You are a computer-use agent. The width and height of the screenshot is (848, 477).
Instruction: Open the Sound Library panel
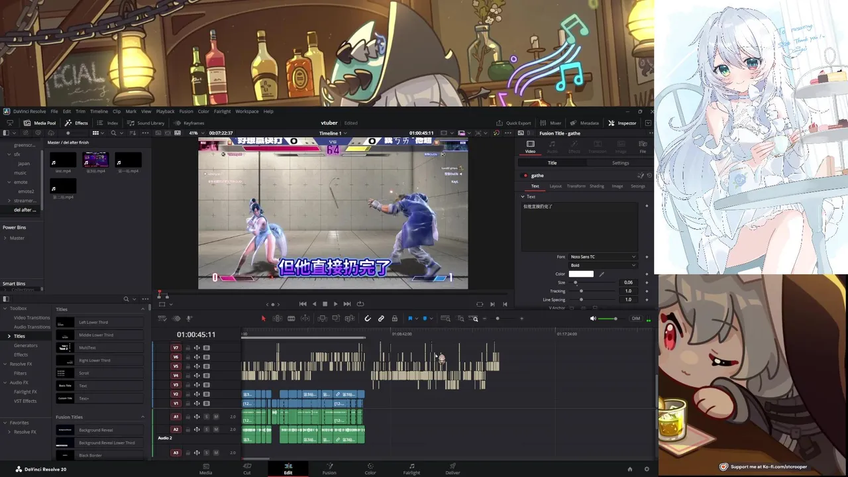tap(146, 123)
